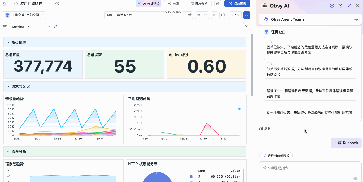The image size is (363, 182).
Task: Open Obsy Agent Teams
Action: click(311, 19)
